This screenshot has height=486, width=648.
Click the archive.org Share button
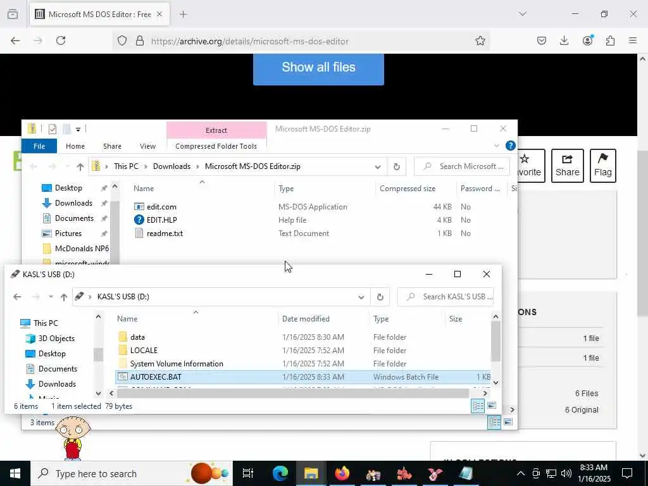[x=567, y=166]
